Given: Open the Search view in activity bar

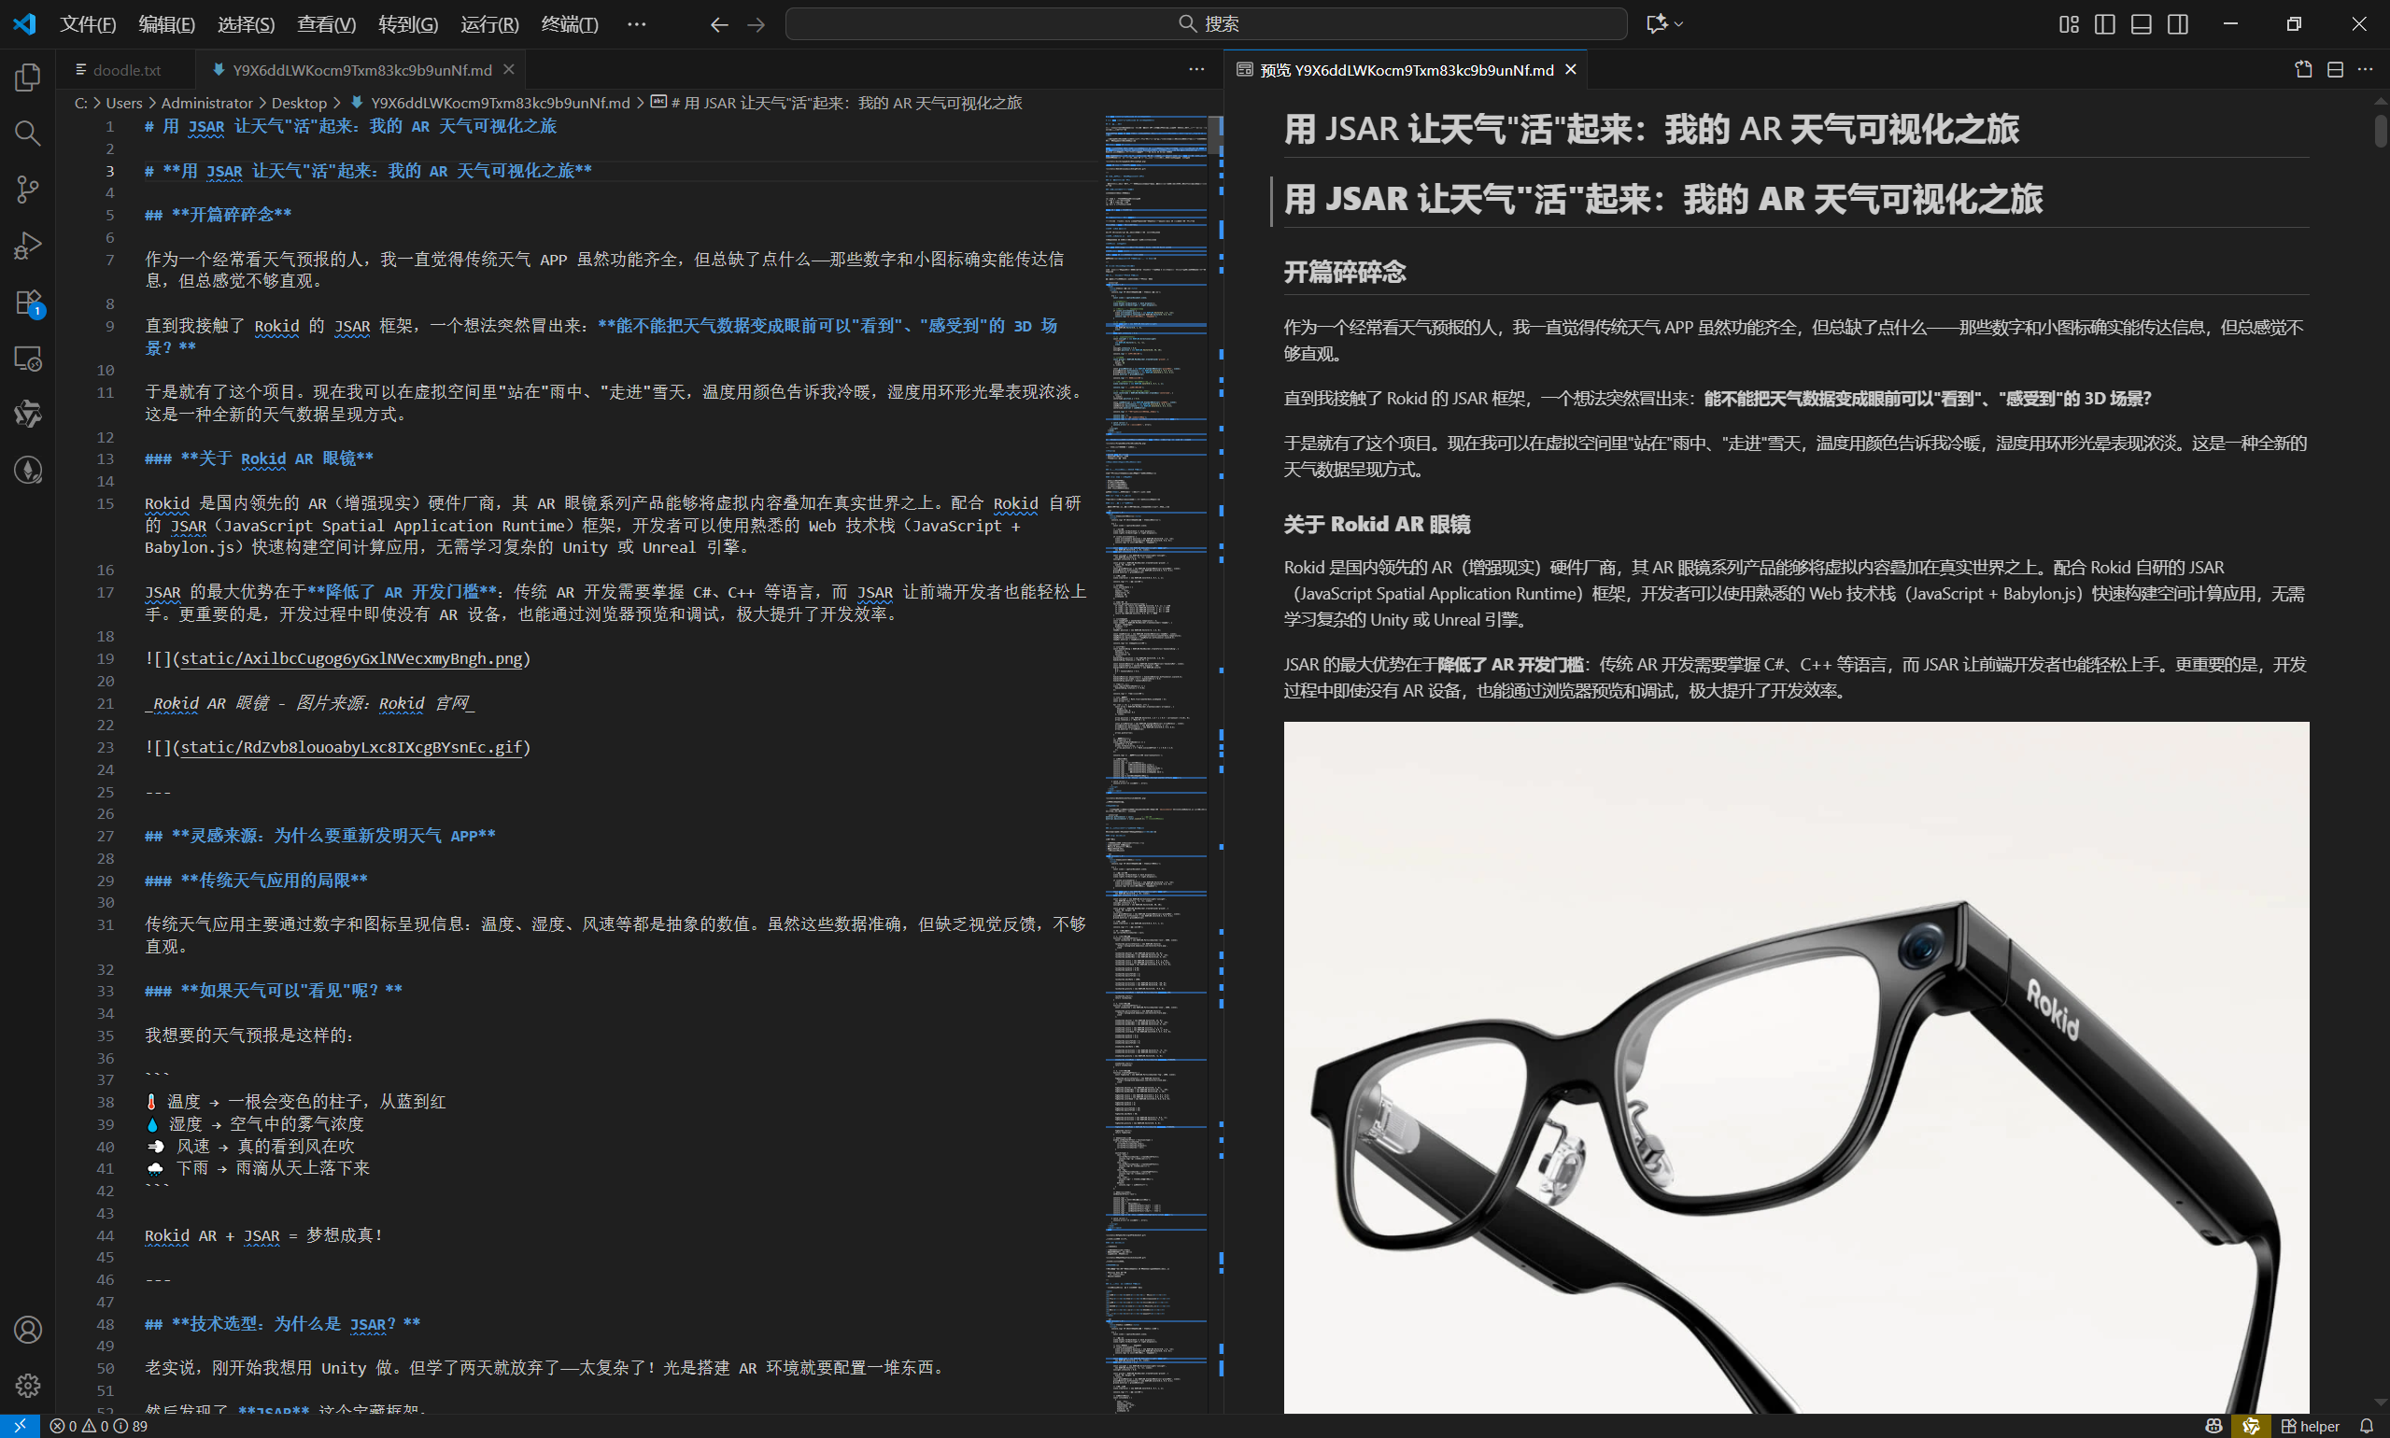Looking at the screenshot, I should (27, 133).
